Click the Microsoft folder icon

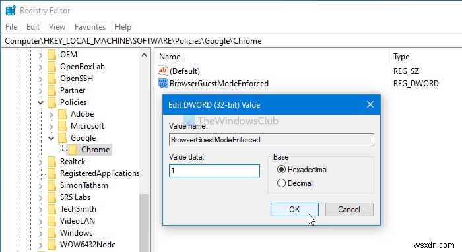coord(63,126)
